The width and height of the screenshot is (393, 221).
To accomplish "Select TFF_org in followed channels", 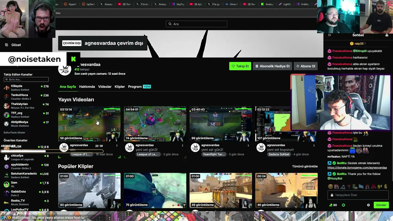I will [26, 115].
